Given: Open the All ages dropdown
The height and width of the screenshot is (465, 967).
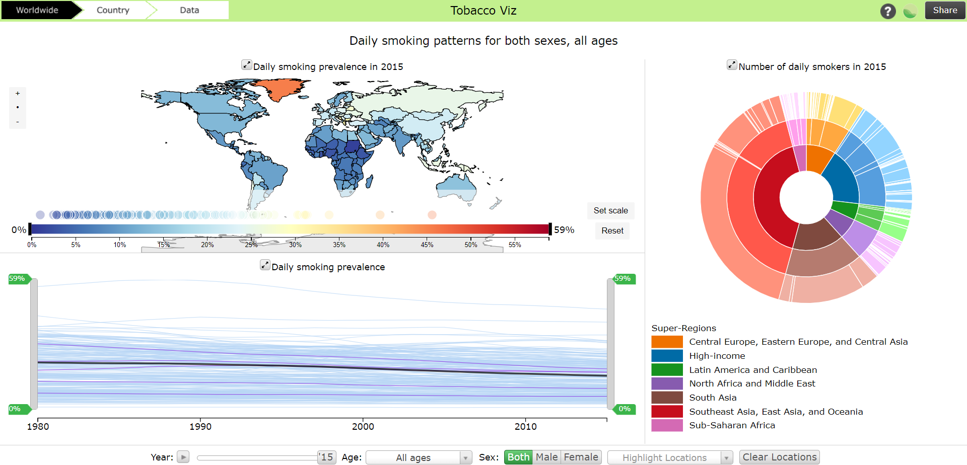Looking at the screenshot, I should [x=419, y=457].
